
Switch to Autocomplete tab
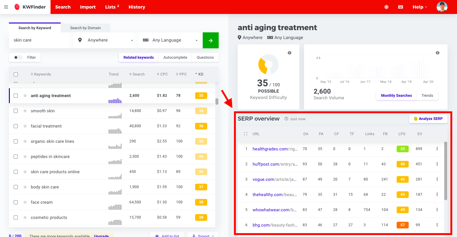(175, 57)
